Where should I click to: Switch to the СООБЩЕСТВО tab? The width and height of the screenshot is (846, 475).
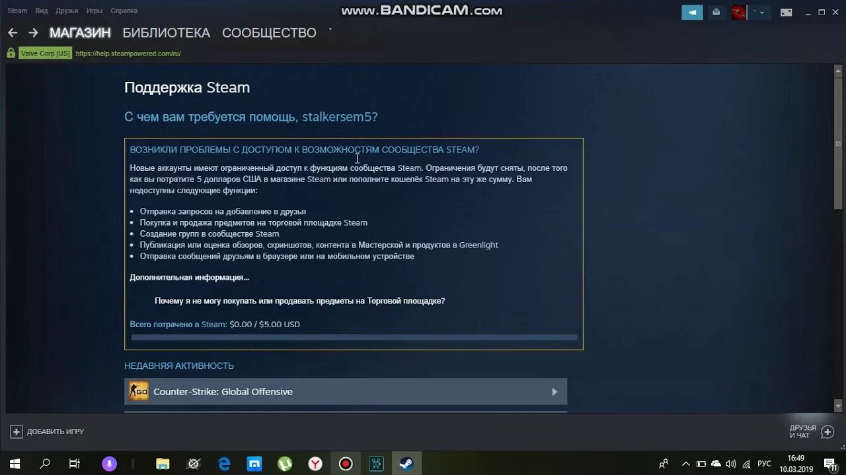tap(269, 32)
